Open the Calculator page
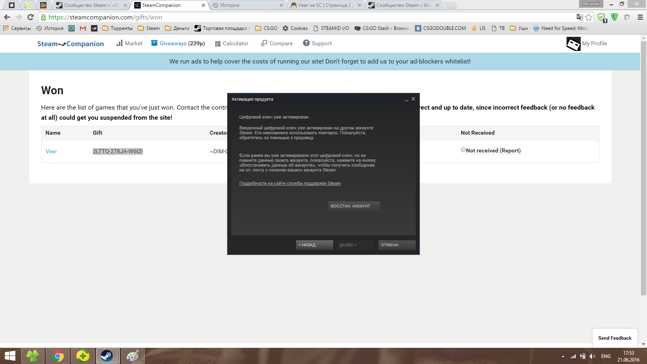The width and height of the screenshot is (647, 364). coord(232,43)
